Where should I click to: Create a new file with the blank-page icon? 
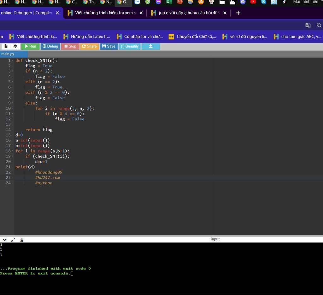6,46
